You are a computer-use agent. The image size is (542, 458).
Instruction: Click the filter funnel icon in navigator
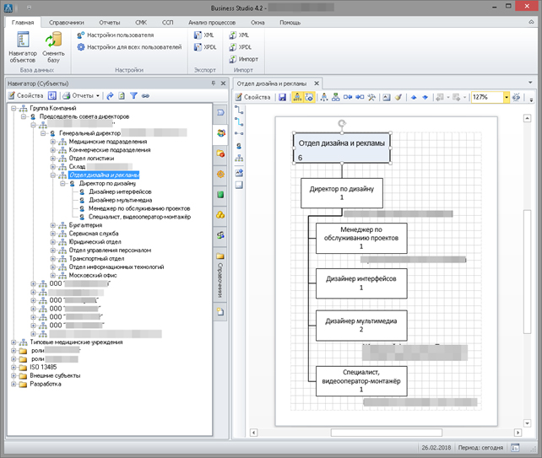point(133,96)
